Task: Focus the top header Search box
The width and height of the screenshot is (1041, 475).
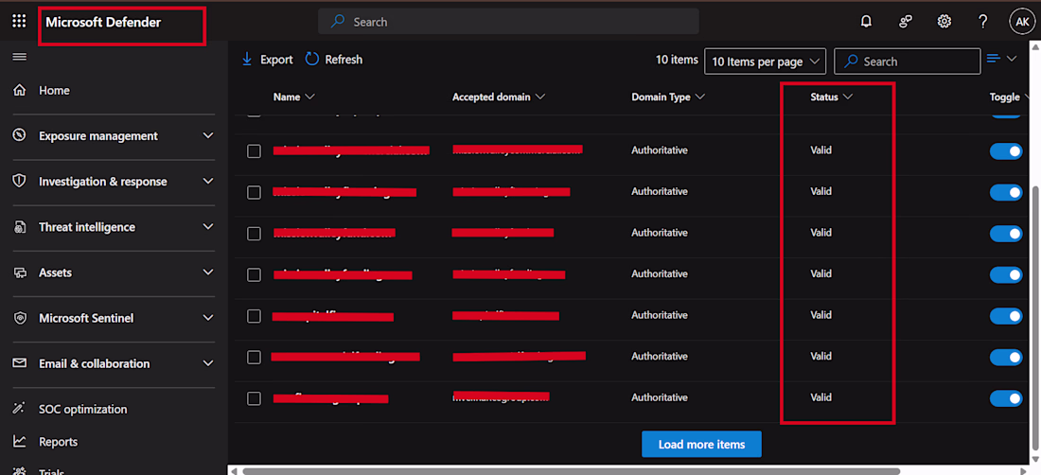Action: tap(508, 21)
